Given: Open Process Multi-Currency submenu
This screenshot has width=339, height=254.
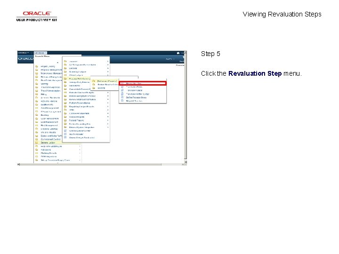Looking at the screenshot, I should (x=80, y=79).
